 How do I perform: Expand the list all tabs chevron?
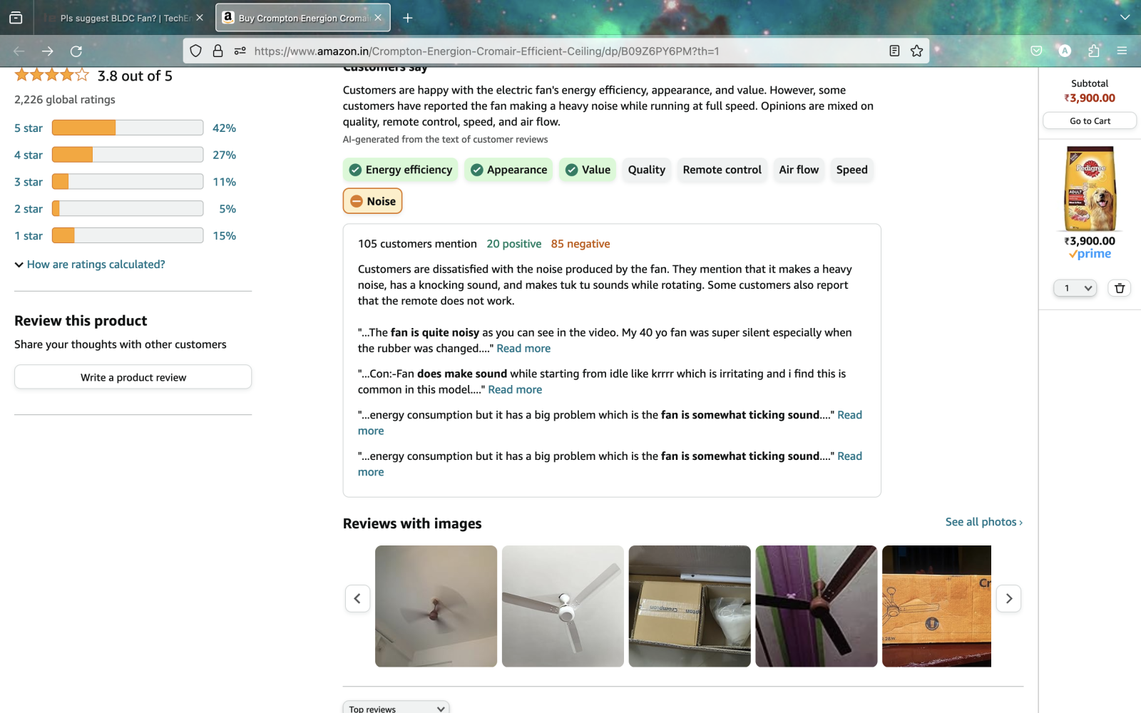[x=1125, y=18]
